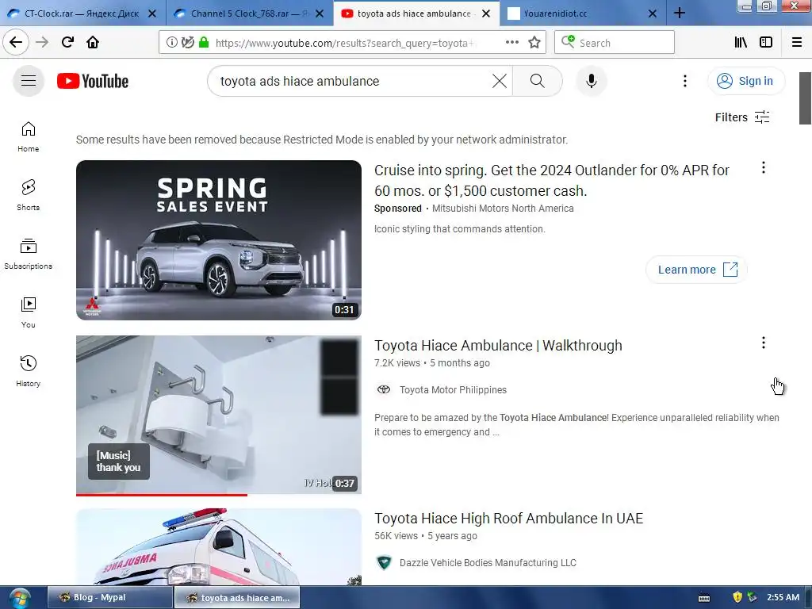The width and height of the screenshot is (812, 609).
Task: Switch to Blog - Mypal taskbar window
Action: [109, 597]
